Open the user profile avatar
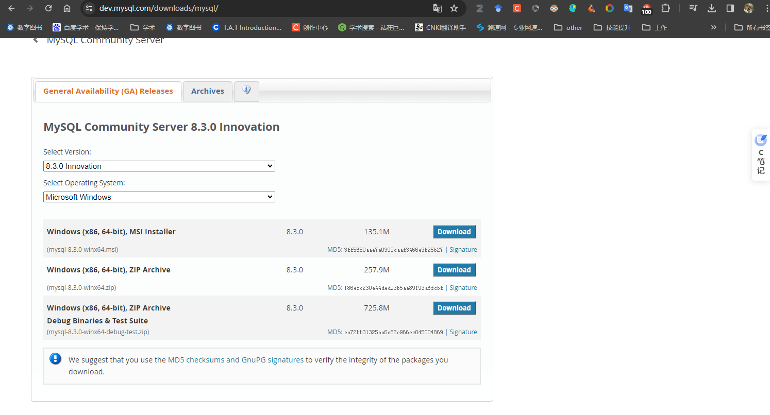Viewport: 770px width, 415px height. 749,8
